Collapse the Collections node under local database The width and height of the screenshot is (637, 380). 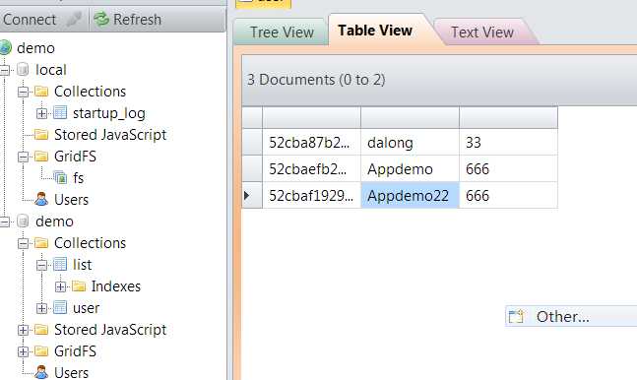coord(24,92)
